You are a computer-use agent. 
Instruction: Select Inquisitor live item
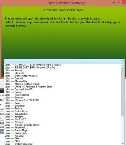(63, 114)
